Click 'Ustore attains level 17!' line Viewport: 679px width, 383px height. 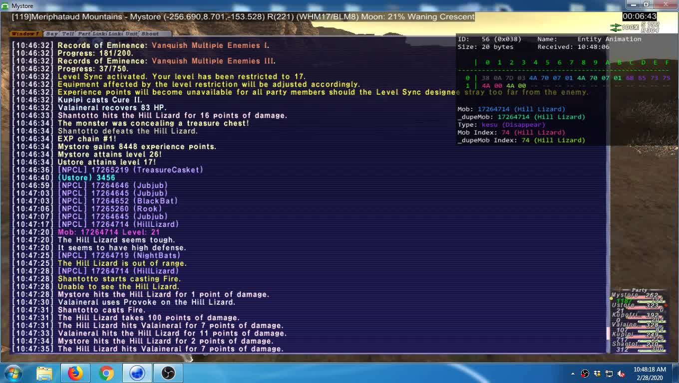point(84,162)
